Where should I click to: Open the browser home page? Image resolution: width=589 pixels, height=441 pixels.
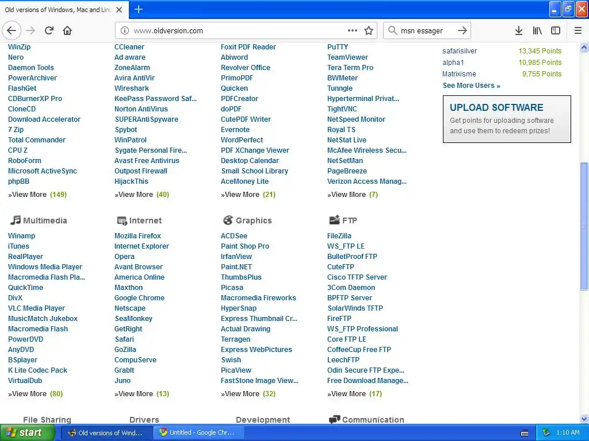click(67, 30)
